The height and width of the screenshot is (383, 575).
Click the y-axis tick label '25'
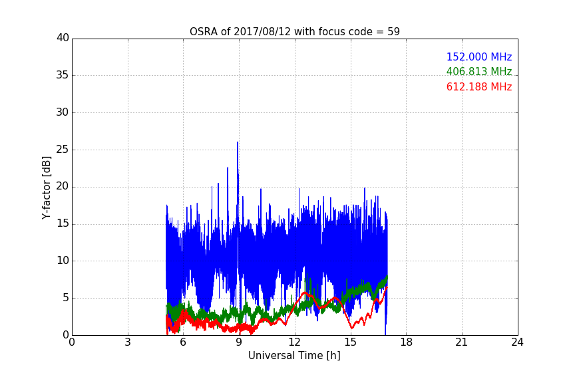pyautogui.click(x=63, y=149)
